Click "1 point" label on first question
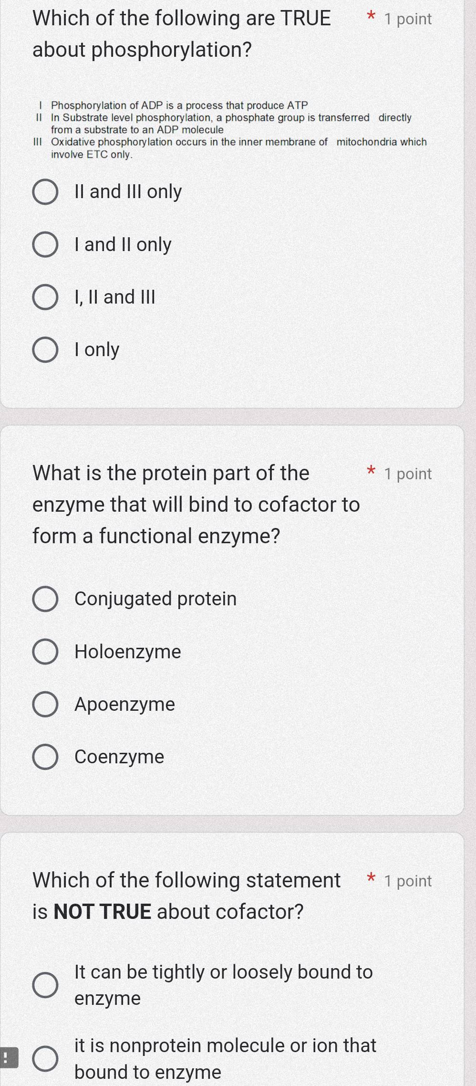This screenshot has width=476, height=1086. pos(408,19)
